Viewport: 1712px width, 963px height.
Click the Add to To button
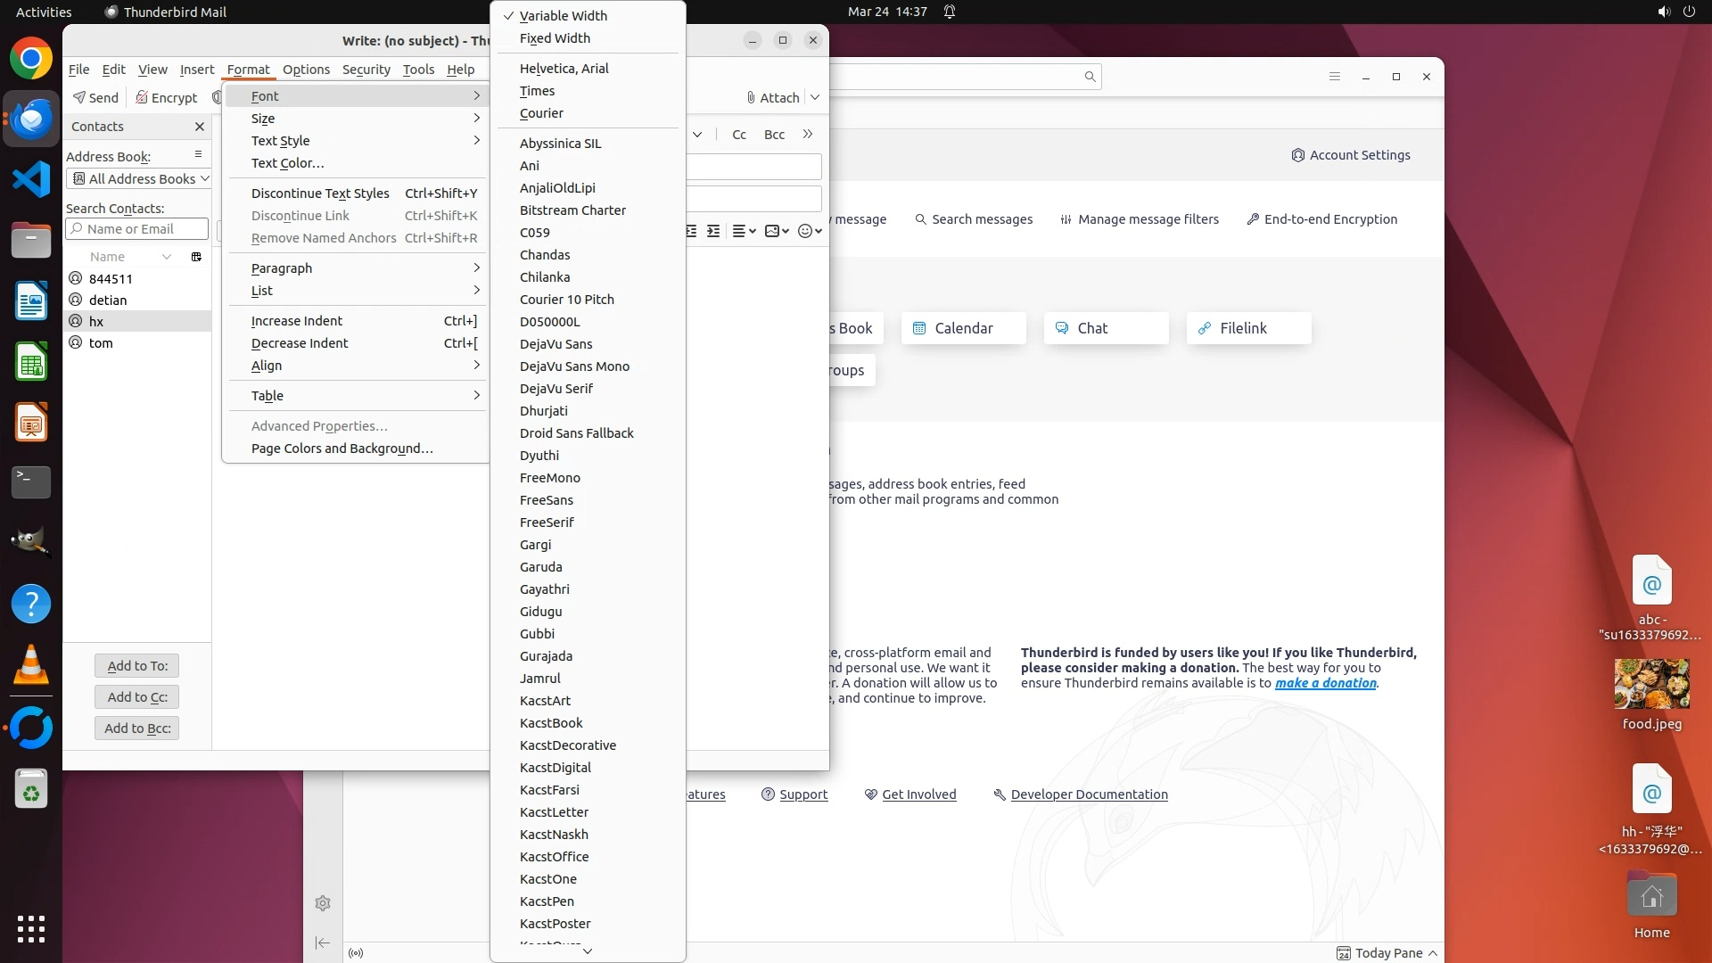(137, 666)
